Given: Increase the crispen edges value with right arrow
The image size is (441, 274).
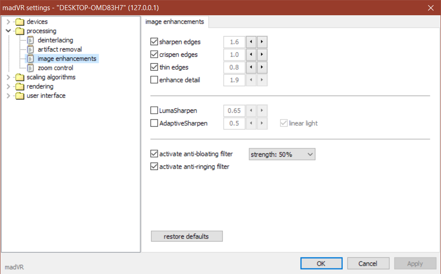Looking at the screenshot, I should pyautogui.click(x=262, y=55).
